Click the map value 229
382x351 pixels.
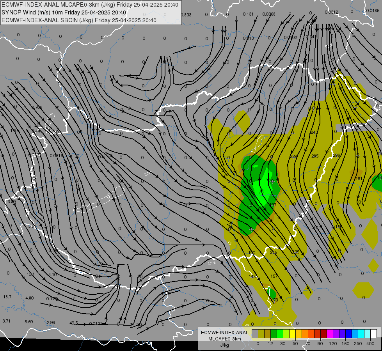(293, 156)
